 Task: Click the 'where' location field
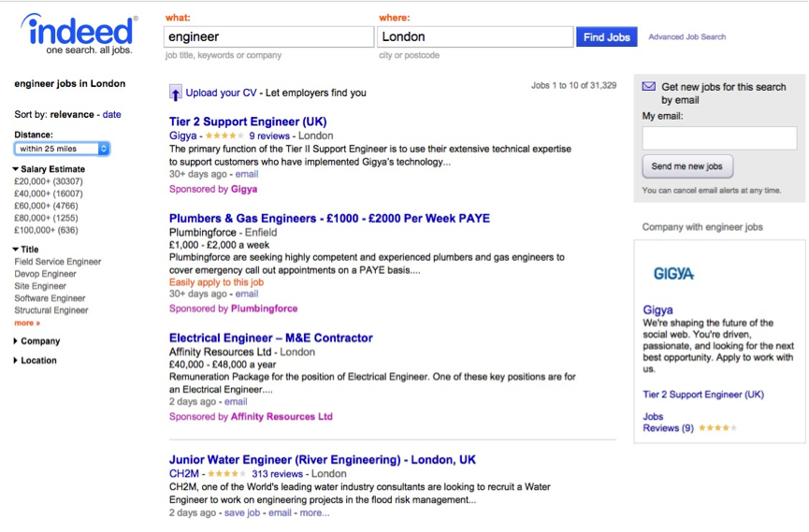[475, 36]
